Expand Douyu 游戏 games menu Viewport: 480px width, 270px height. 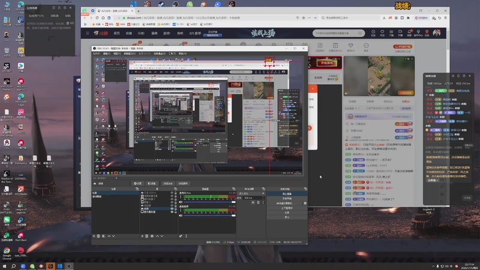point(167,33)
